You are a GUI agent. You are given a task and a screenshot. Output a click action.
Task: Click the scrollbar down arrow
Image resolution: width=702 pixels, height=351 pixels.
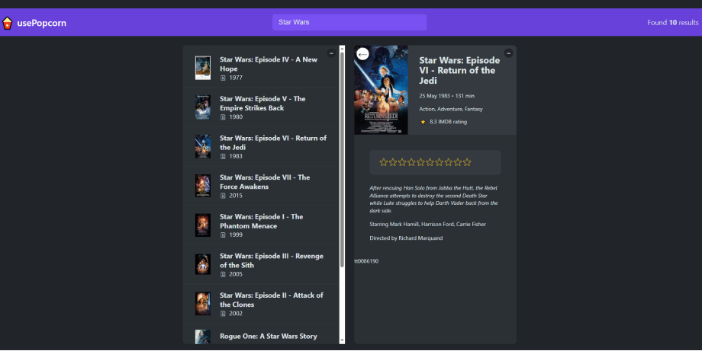[342, 341]
